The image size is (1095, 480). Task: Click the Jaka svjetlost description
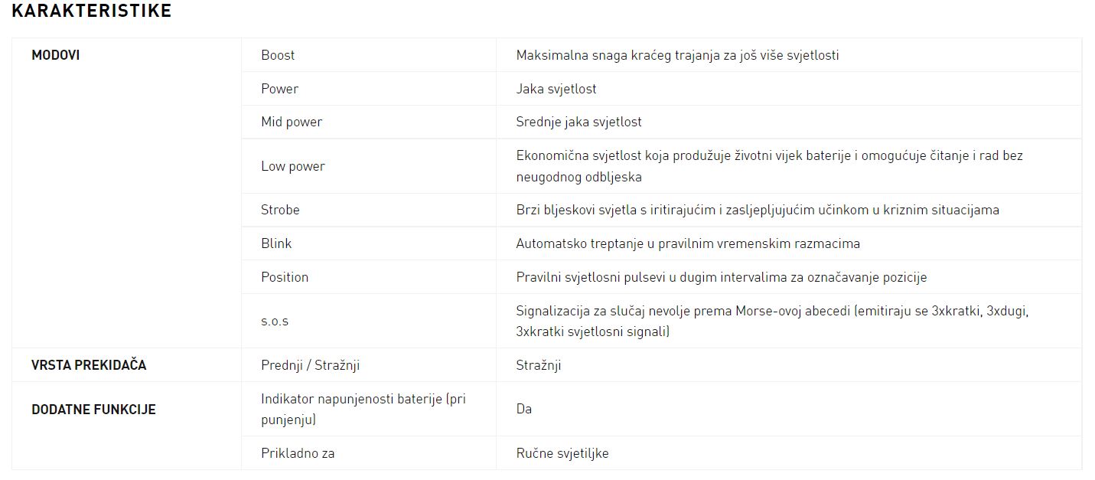(x=556, y=89)
